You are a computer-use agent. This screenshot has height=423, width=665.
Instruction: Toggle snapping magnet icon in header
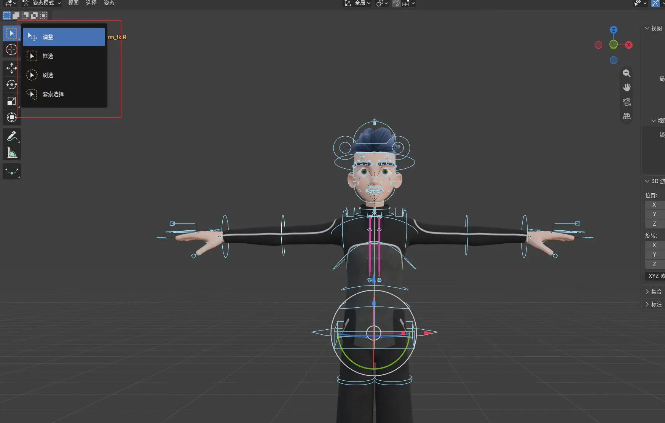tap(396, 3)
